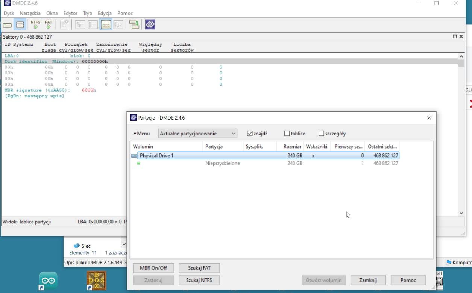Open the Edytor menu
Viewport: 472px width, 293px height.
point(70,13)
